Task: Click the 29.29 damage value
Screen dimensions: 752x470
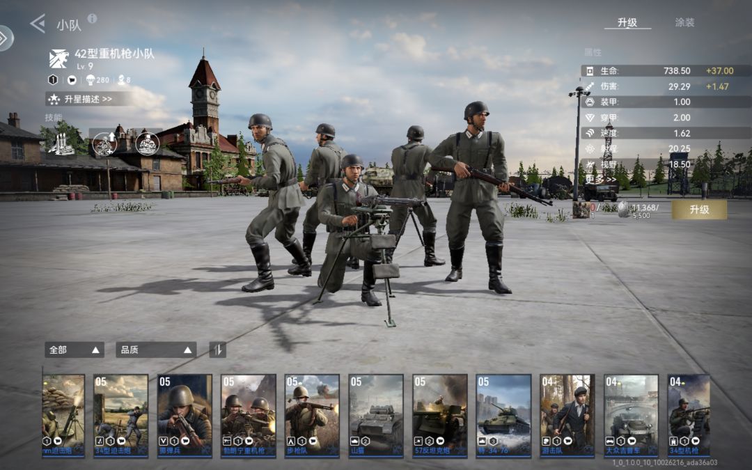Action: [x=679, y=86]
